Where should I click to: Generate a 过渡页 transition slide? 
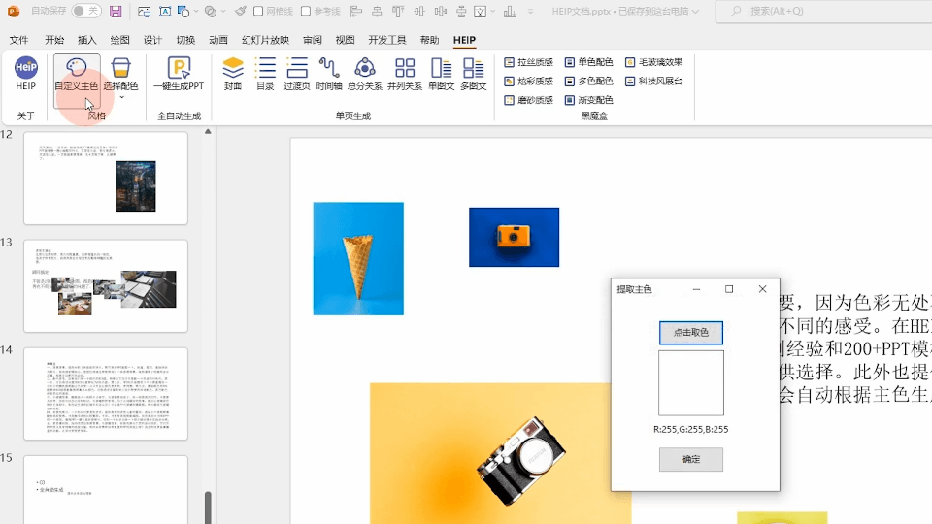pos(297,75)
